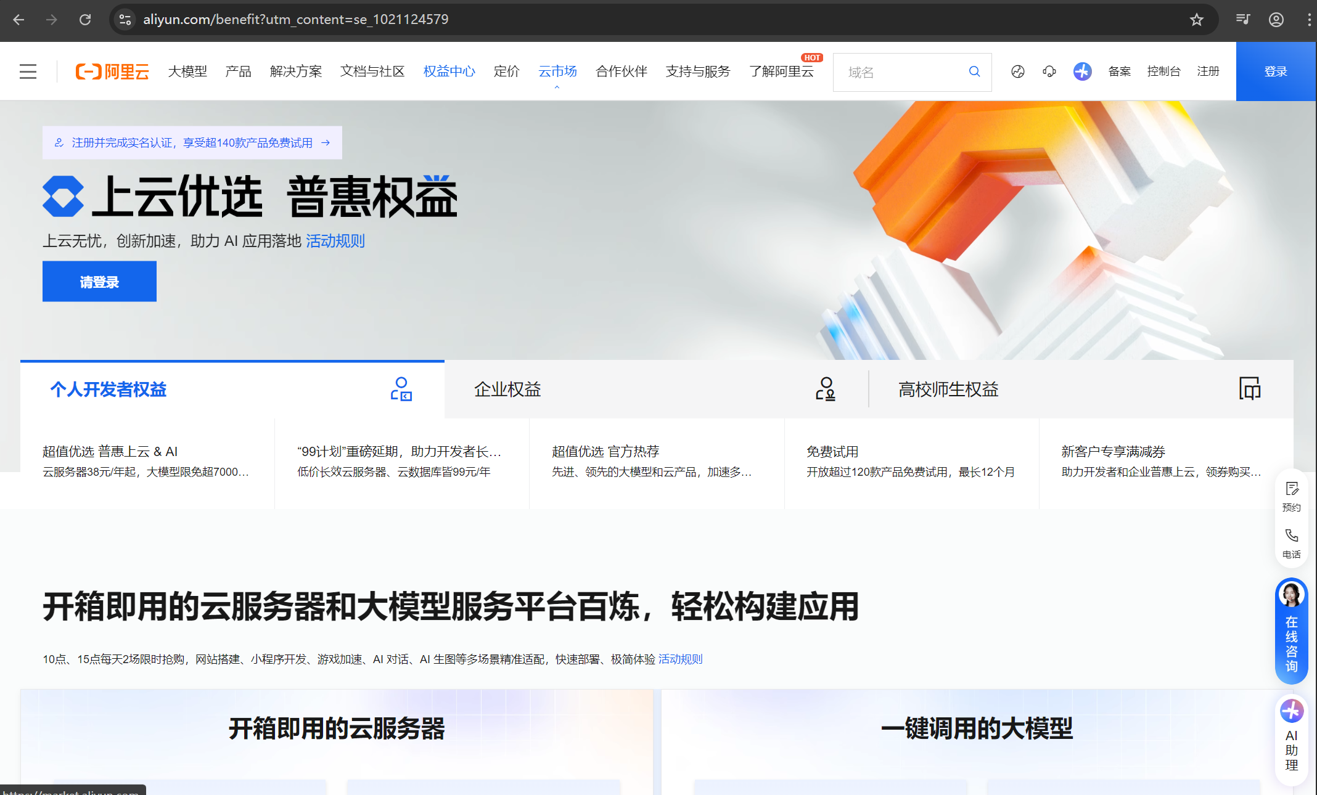This screenshot has width=1317, height=795.
Task: Click the 开箱即用的云服务器 panel heading
Action: (x=337, y=729)
